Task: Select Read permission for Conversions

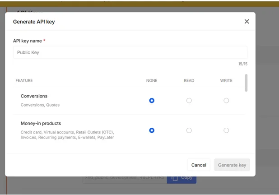Action: [189, 101]
